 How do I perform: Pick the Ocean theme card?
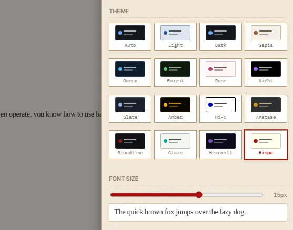[130, 72]
